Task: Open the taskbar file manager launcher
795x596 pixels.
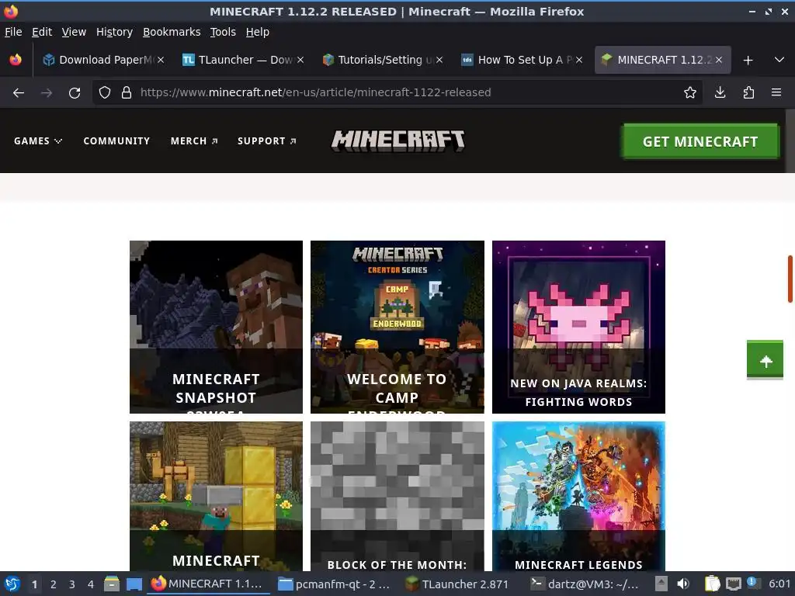Action: (112, 584)
